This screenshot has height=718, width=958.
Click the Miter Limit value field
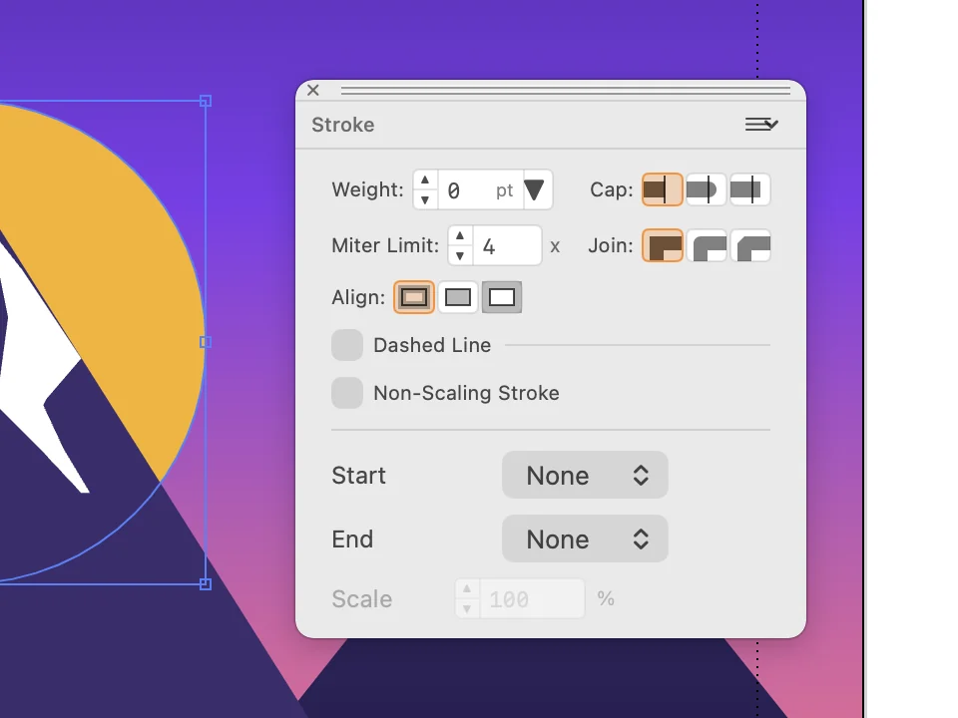click(x=507, y=246)
